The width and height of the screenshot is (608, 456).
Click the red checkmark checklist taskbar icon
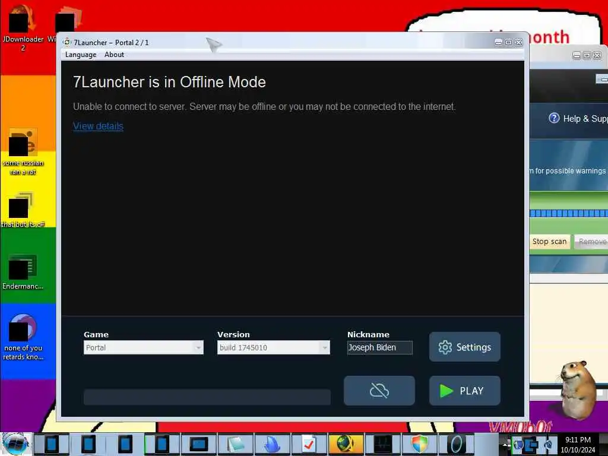[309, 444]
